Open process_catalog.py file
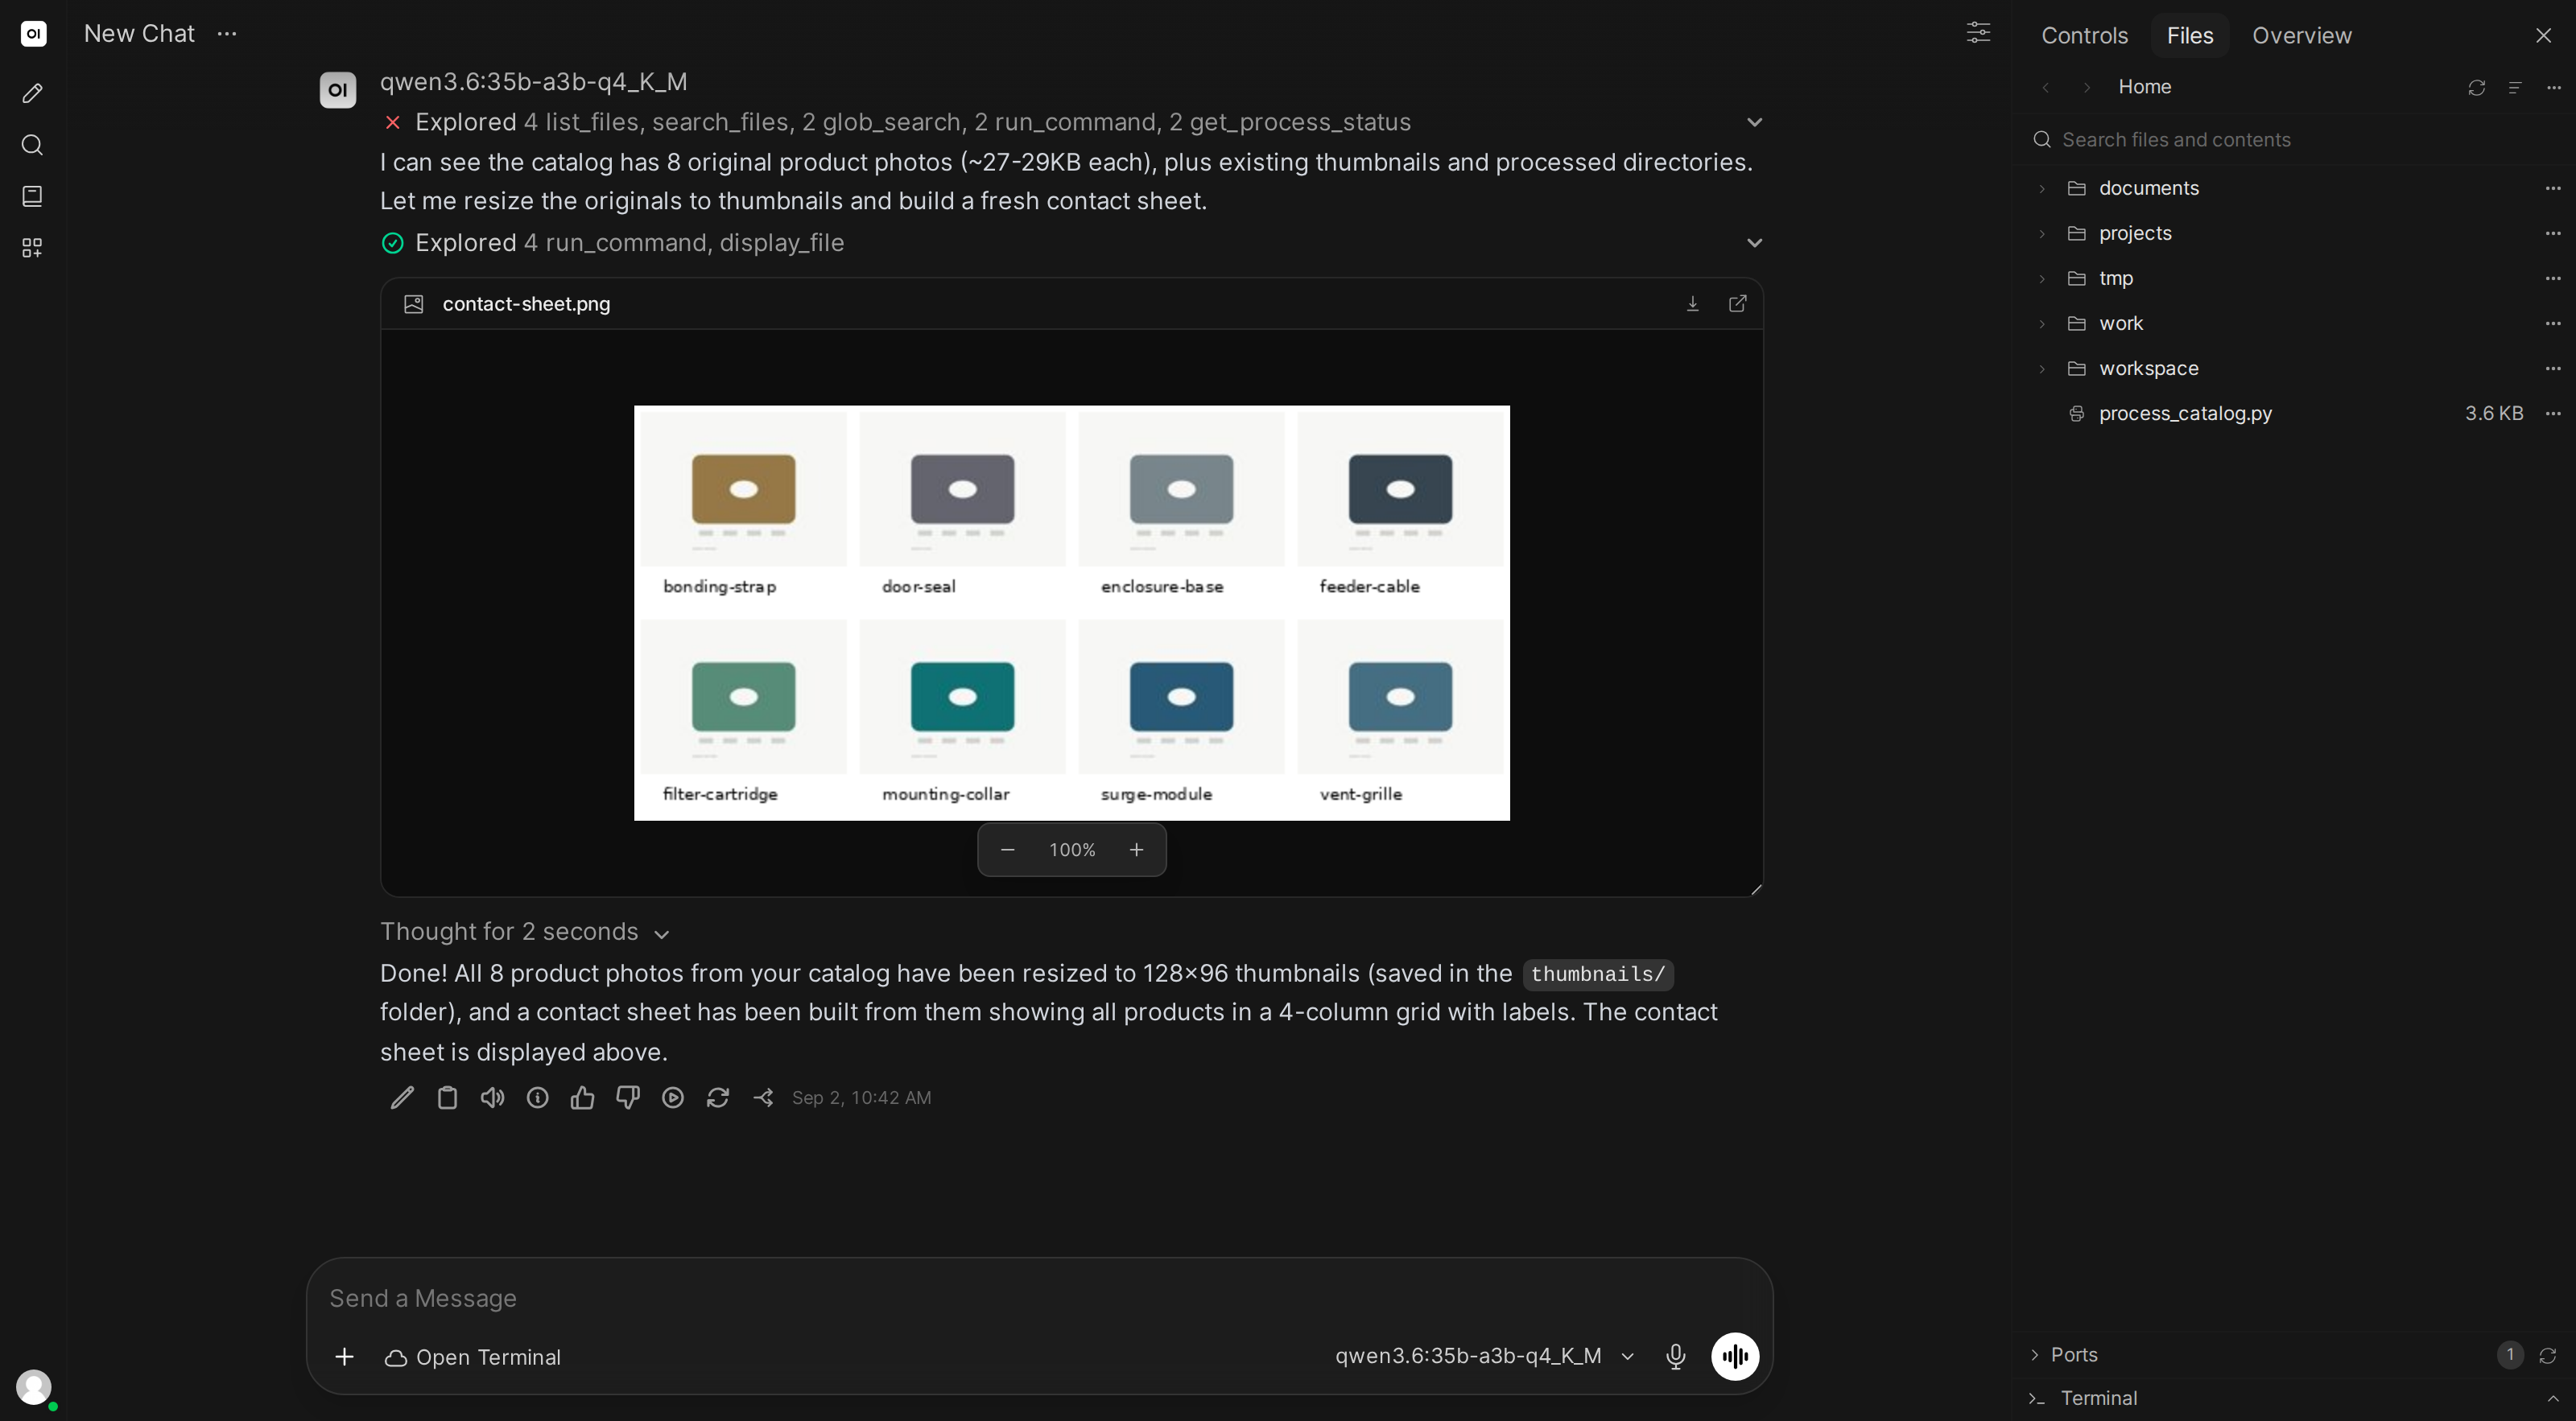Image resolution: width=2576 pixels, height=1421 pixels. [x=2185, y=414]
